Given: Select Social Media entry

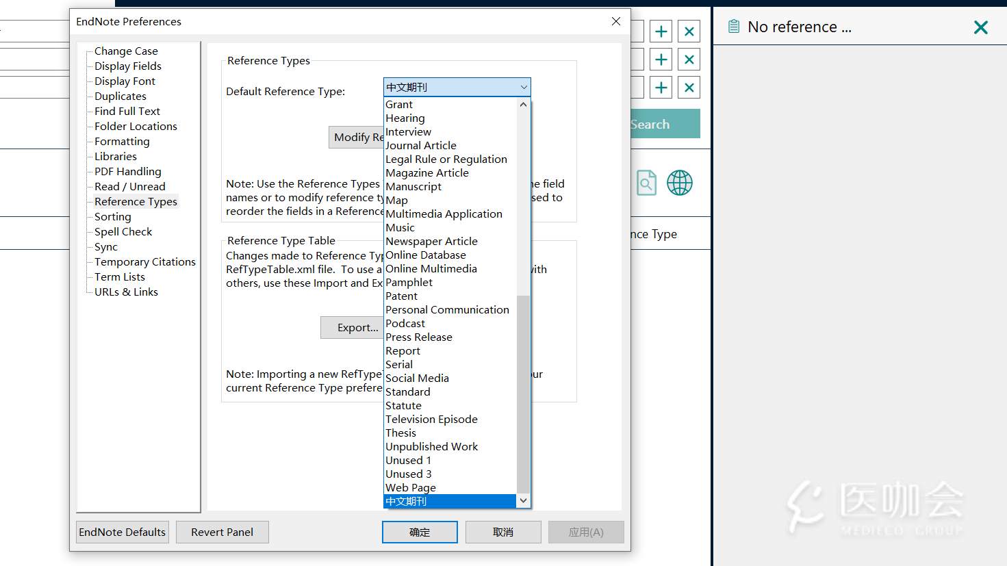Looking at the screenshot, I should pos(450,378).
